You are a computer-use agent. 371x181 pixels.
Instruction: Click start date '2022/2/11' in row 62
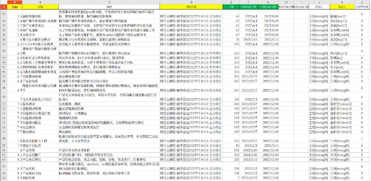point(249,160)
